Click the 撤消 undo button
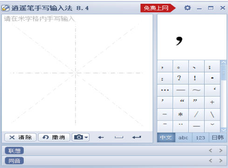 pyautogui.click(x=54, y=137)
